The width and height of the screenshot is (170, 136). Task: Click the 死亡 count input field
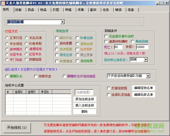click(x=118, y=47)
